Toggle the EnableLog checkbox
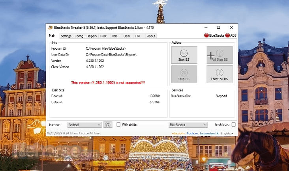This screenshot has height=171, width=289. coord(233,125)
